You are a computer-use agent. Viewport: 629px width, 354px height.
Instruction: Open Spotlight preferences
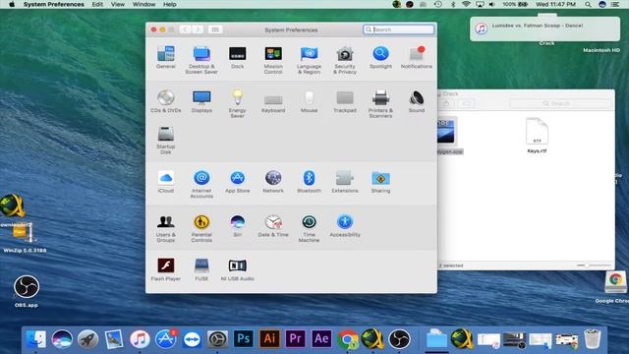click(380, 57)
